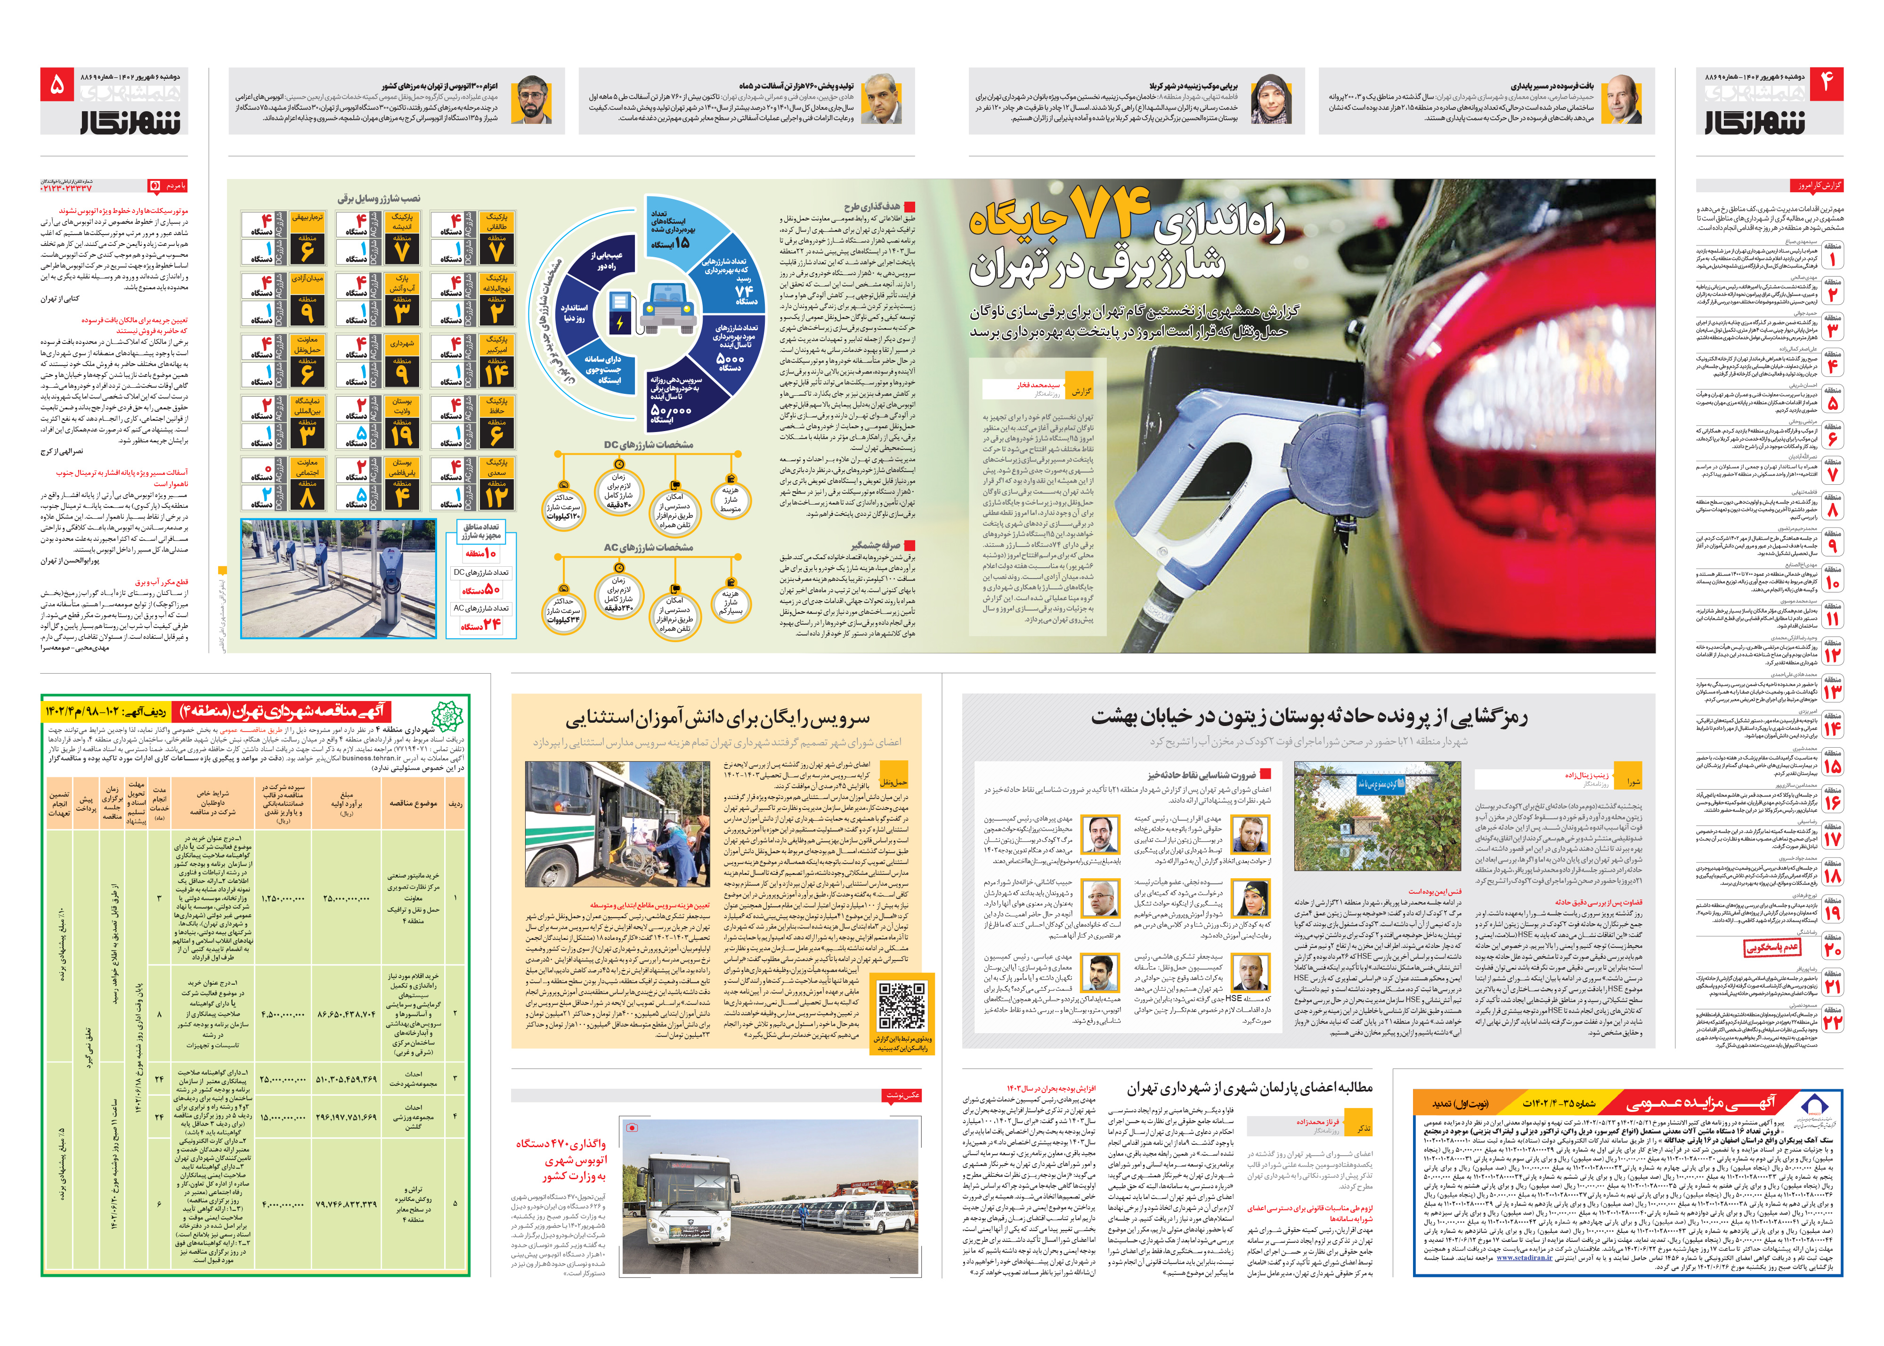This screenshot has height=1346, width=1884.
Task: Click the red page number 5 box
Action: (x=57, y=84)
